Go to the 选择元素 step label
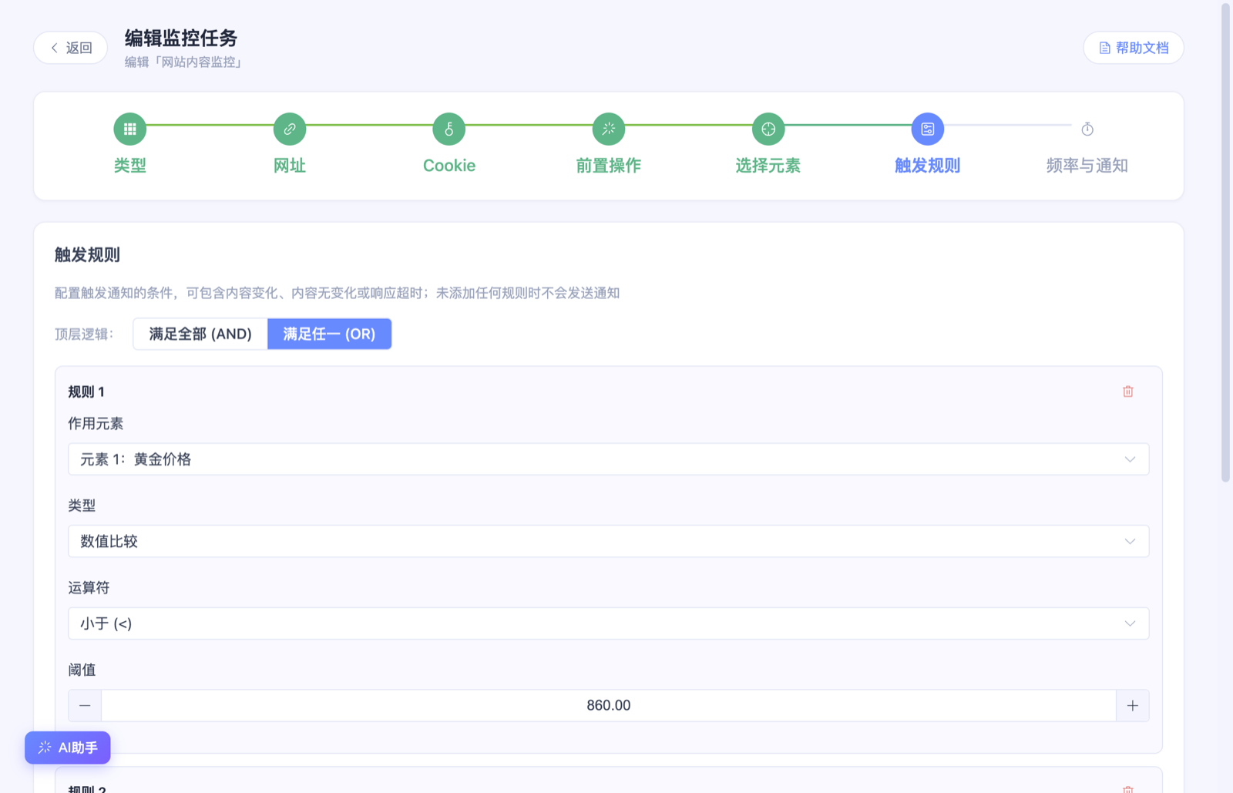Viewport: 1233px width, 793px height. point(768,166)
